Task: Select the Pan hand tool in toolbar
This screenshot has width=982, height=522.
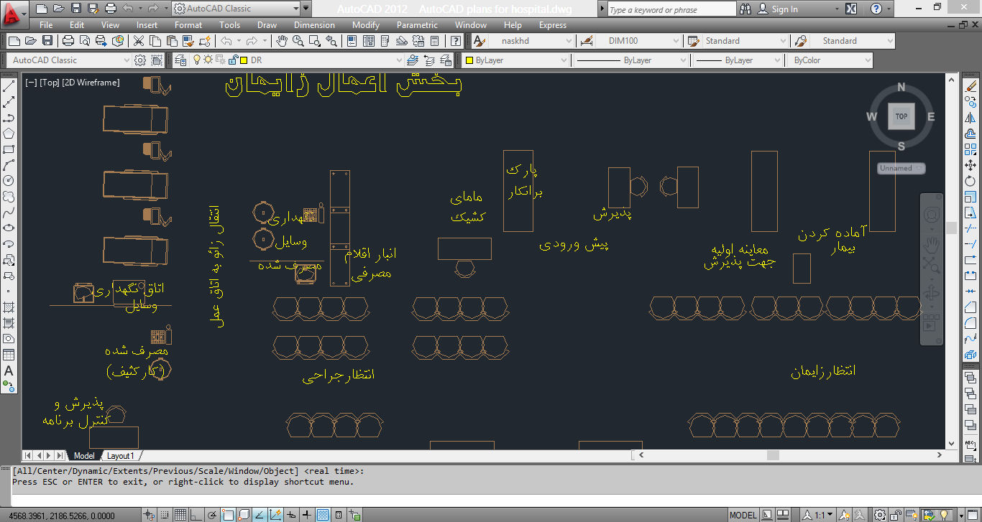Action: [282, 41]
